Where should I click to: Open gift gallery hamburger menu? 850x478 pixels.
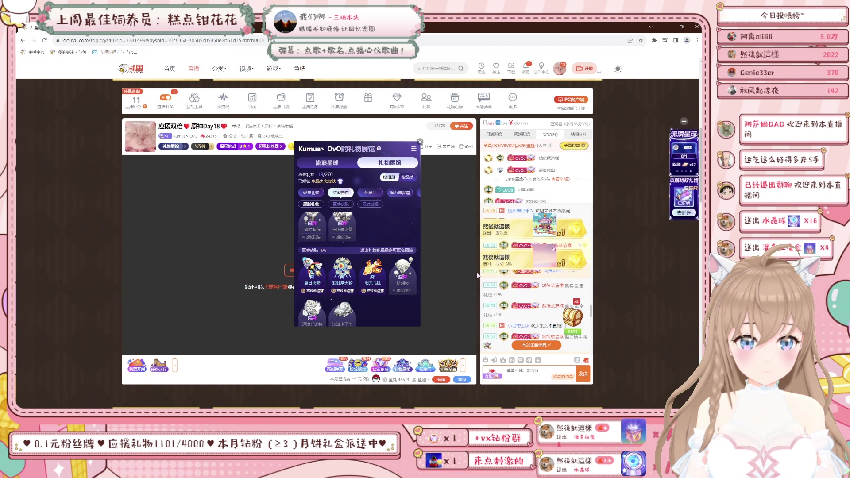413,149
